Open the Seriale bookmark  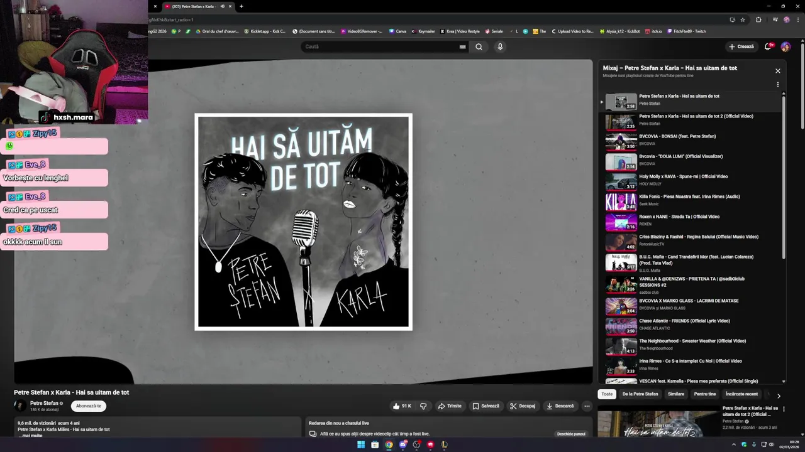point(494,31)
